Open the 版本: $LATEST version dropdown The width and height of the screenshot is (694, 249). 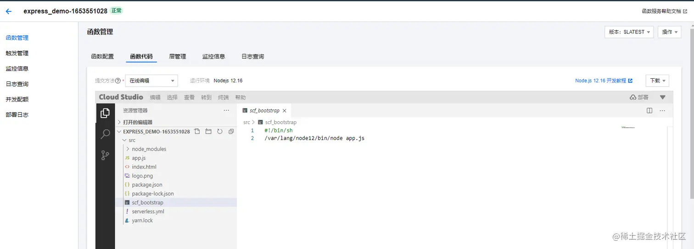click(629, 32)
